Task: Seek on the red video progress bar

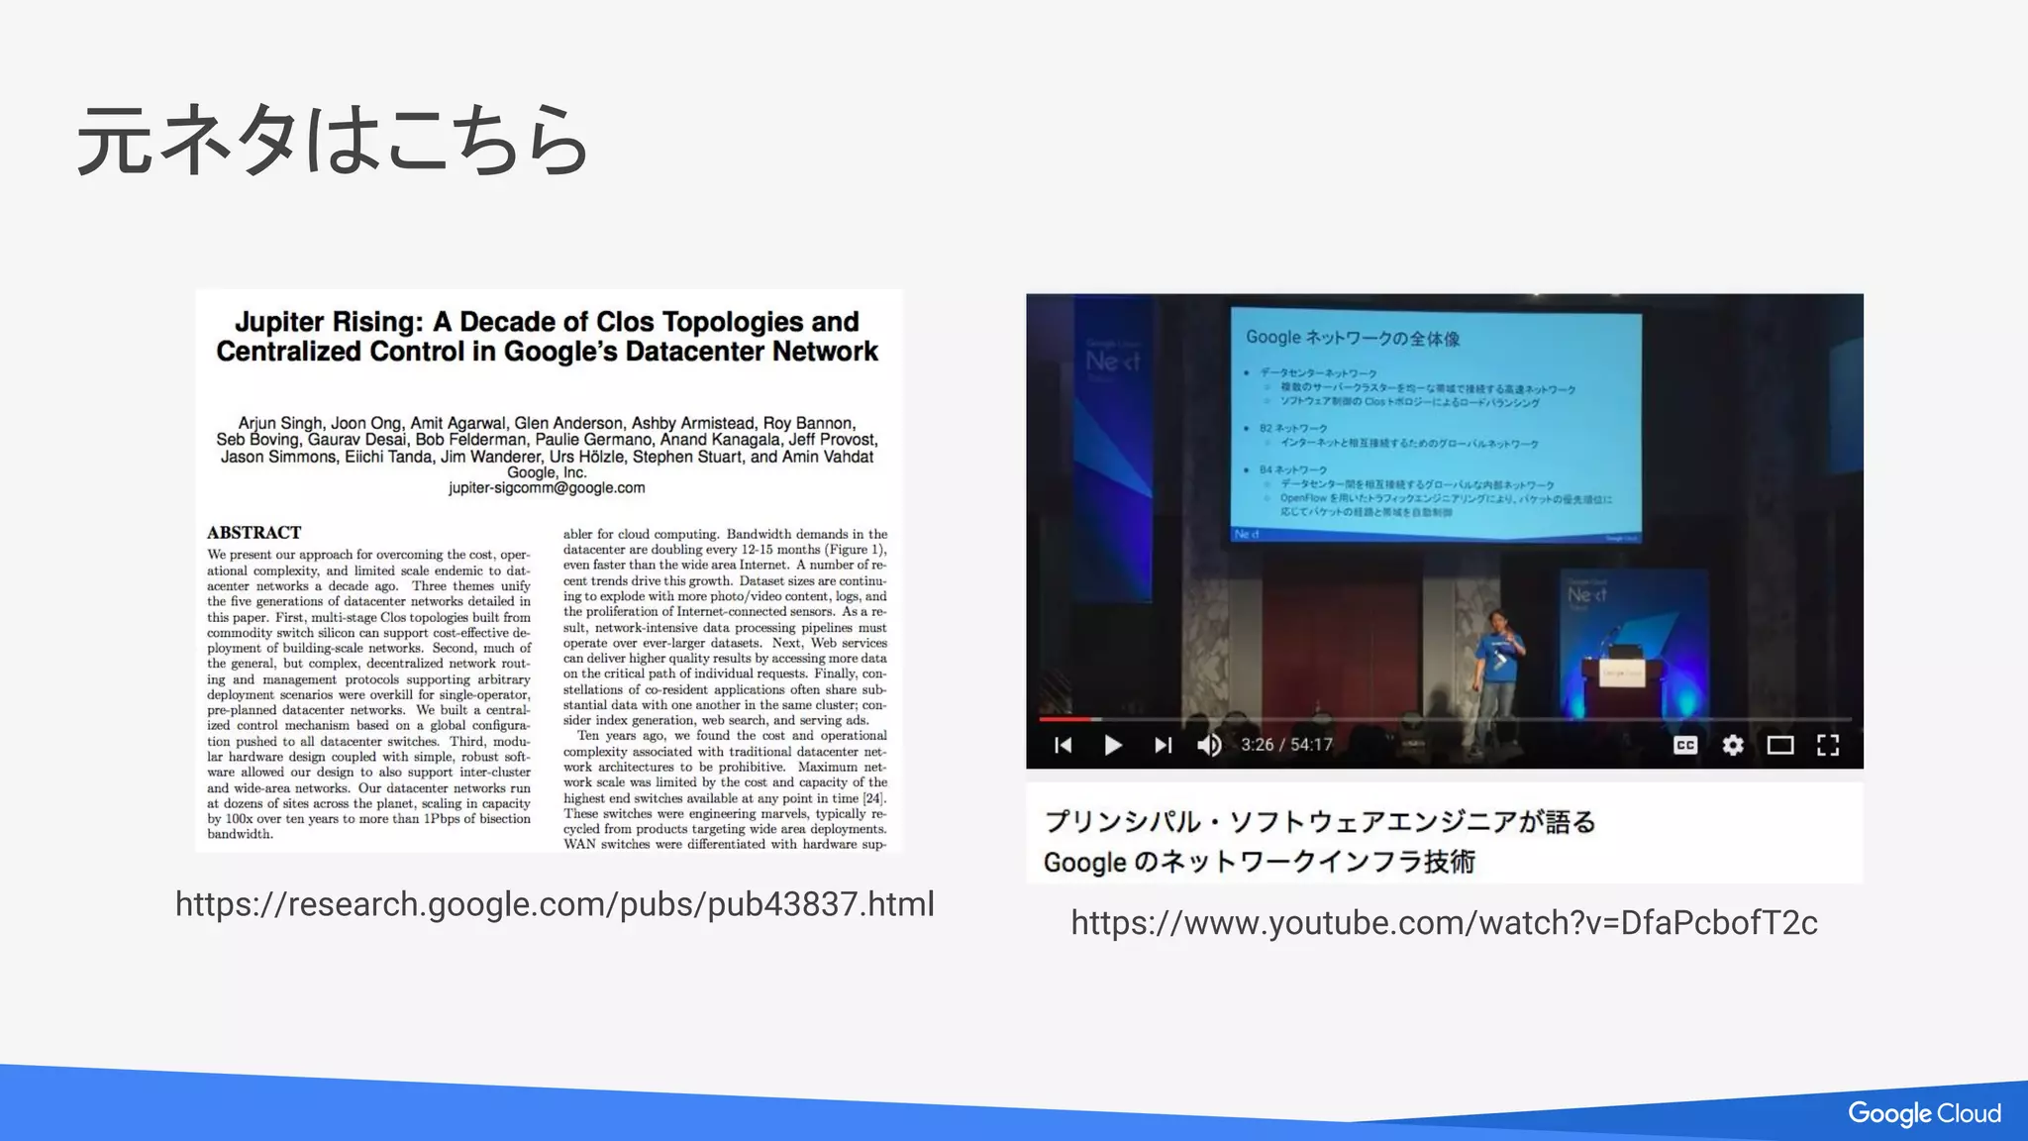Action: (x=1445, y=719)
